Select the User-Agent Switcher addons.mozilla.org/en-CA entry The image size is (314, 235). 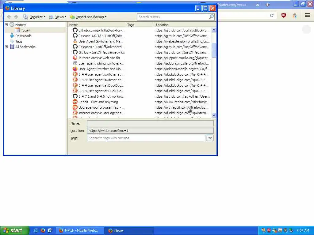point(140,69)
